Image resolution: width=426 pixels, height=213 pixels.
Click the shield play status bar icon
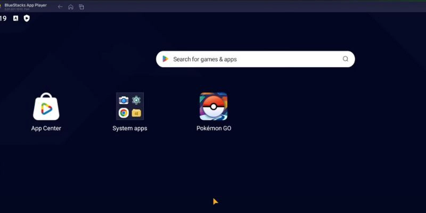click(x=27, y=18)
